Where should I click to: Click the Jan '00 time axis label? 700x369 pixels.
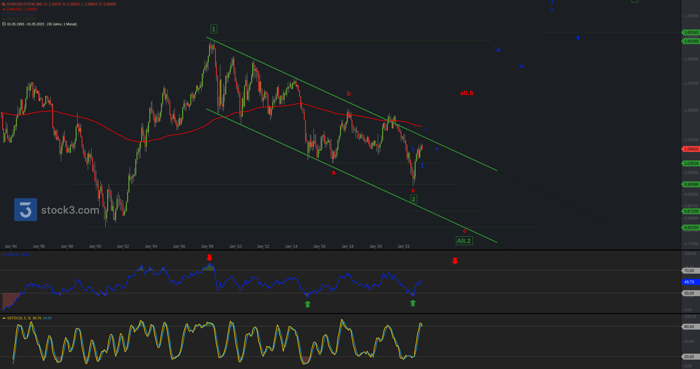pos(95,246)
